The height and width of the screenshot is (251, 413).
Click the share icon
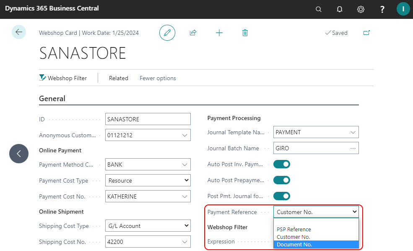tap(193, 33)
